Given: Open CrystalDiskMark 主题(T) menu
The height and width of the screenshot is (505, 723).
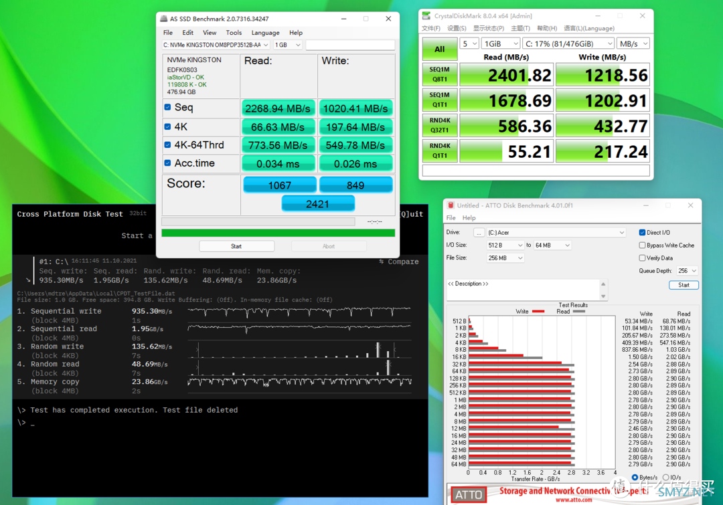Looking at the screenshot, I should [520, 29].
